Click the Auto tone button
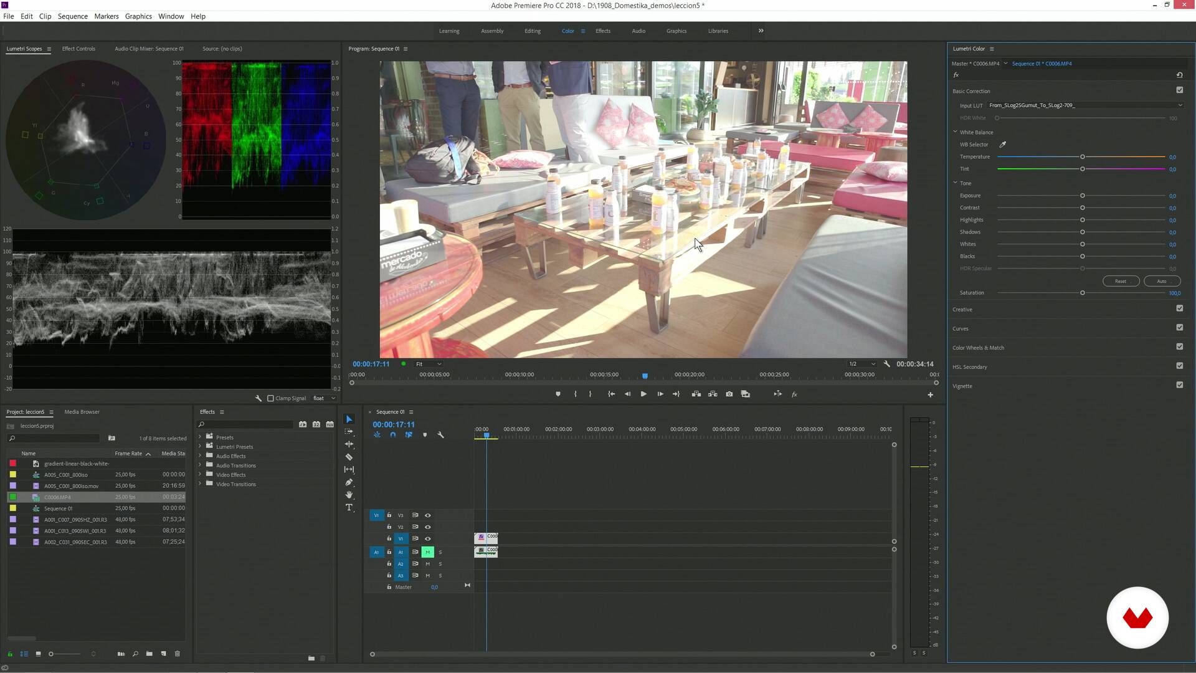 click(x=1161, y=281)
